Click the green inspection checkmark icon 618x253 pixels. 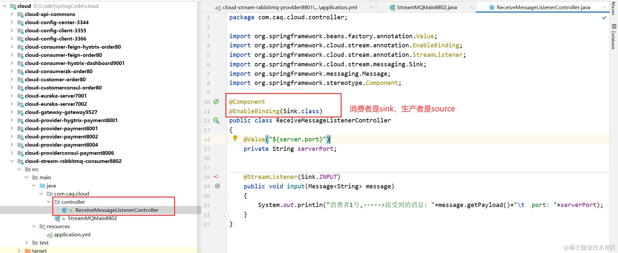point(604,18)
